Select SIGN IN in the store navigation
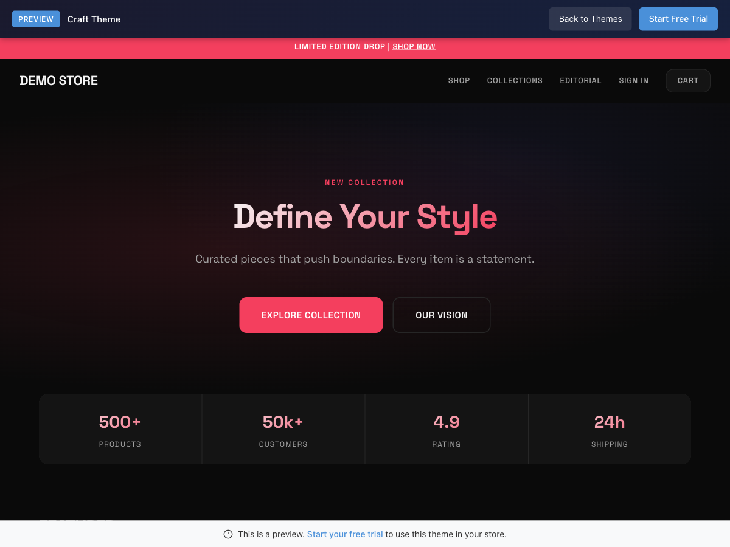This screenshot has width=730, height=547. coord(633,81)
